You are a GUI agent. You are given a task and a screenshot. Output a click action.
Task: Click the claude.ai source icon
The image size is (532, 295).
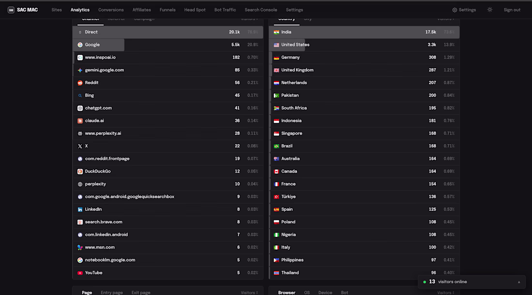pos(80,121)
